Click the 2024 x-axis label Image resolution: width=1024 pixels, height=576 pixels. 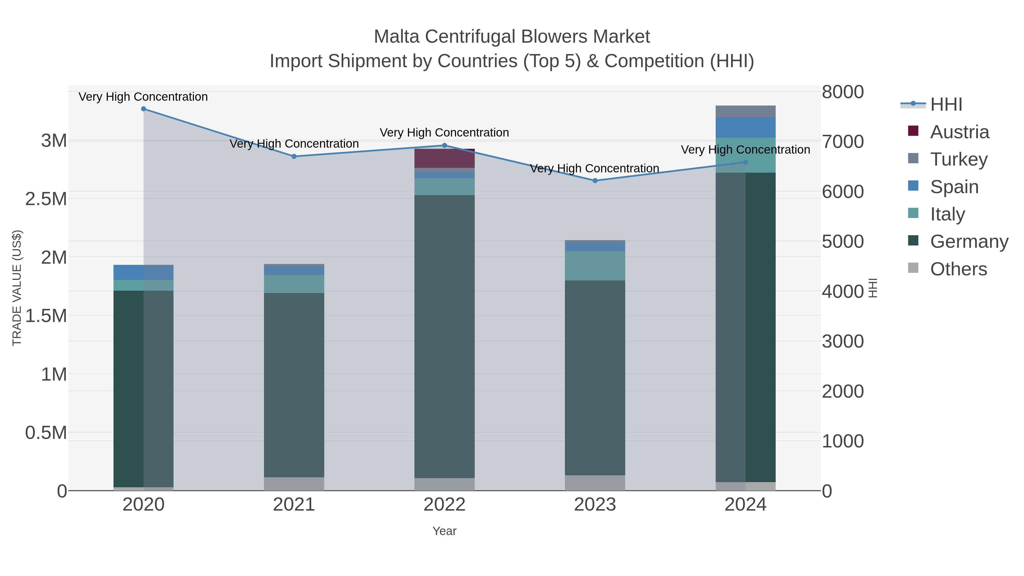point(745,505)
